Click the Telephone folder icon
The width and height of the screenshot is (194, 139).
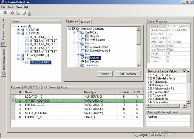pos(82,65)
